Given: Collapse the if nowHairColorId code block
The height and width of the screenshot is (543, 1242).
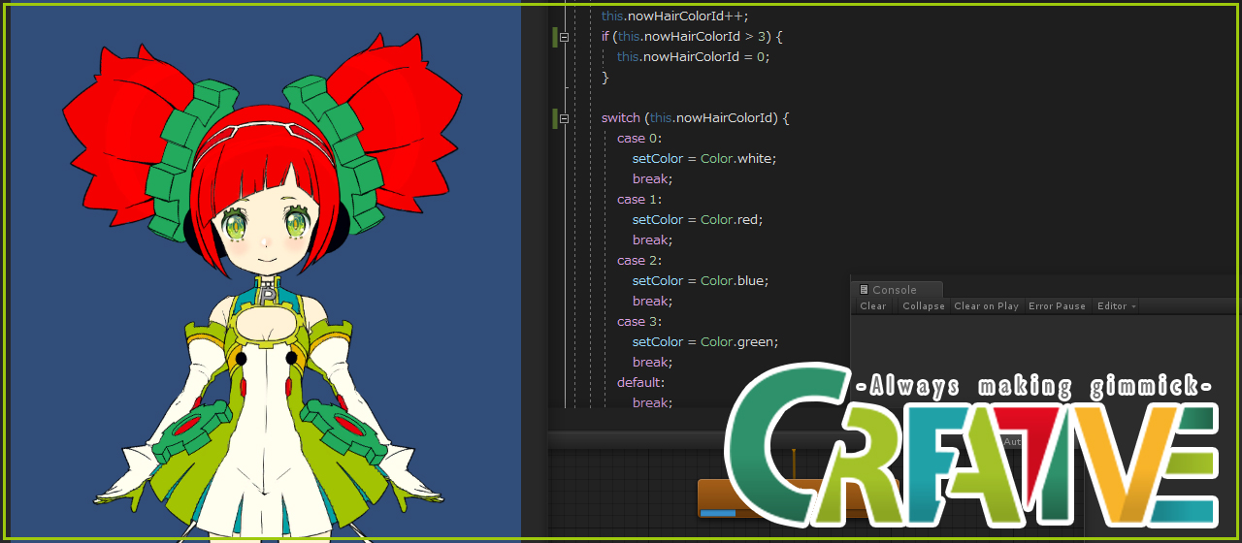Looking at the screenshot, I should 564,37.
